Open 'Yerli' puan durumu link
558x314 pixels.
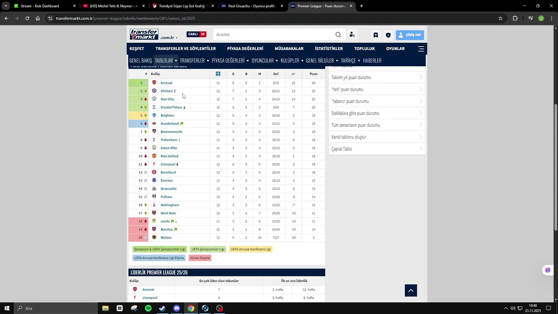click(377, 89)
